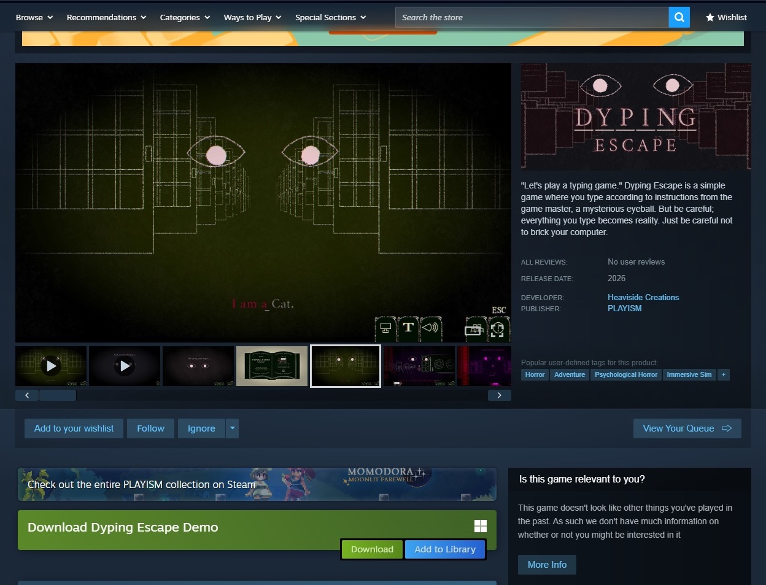Image resolution: width=766 pixels, height=585 pixels.
Task: Play the first video thumbnail
Action: click(x=51, y=366)
